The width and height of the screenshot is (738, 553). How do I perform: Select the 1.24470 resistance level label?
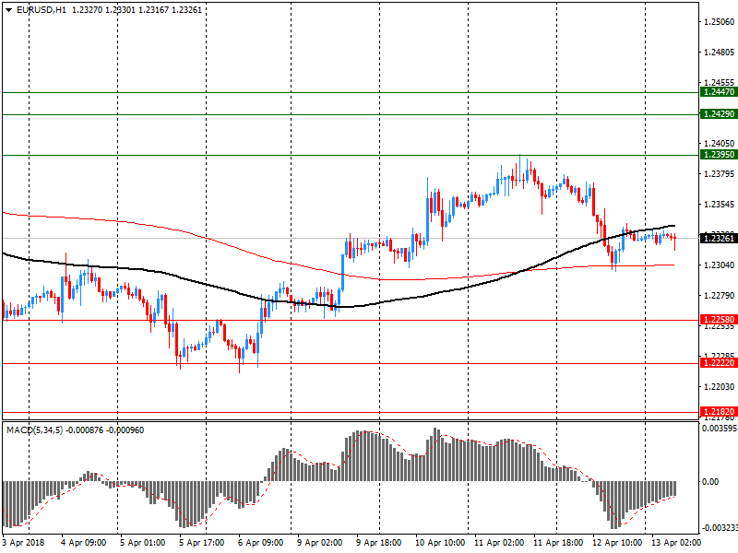(719, 92)
